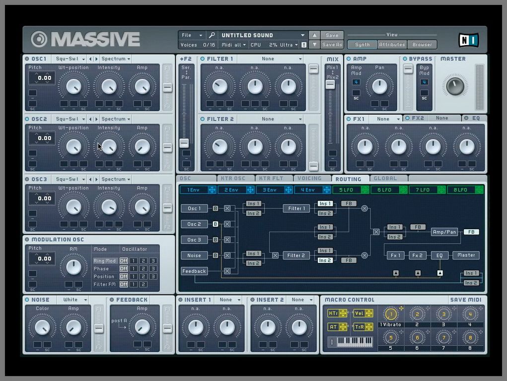
Task: Open the Ultra quality dropdown
Action: pyautogui.click(x=289, y=45)
